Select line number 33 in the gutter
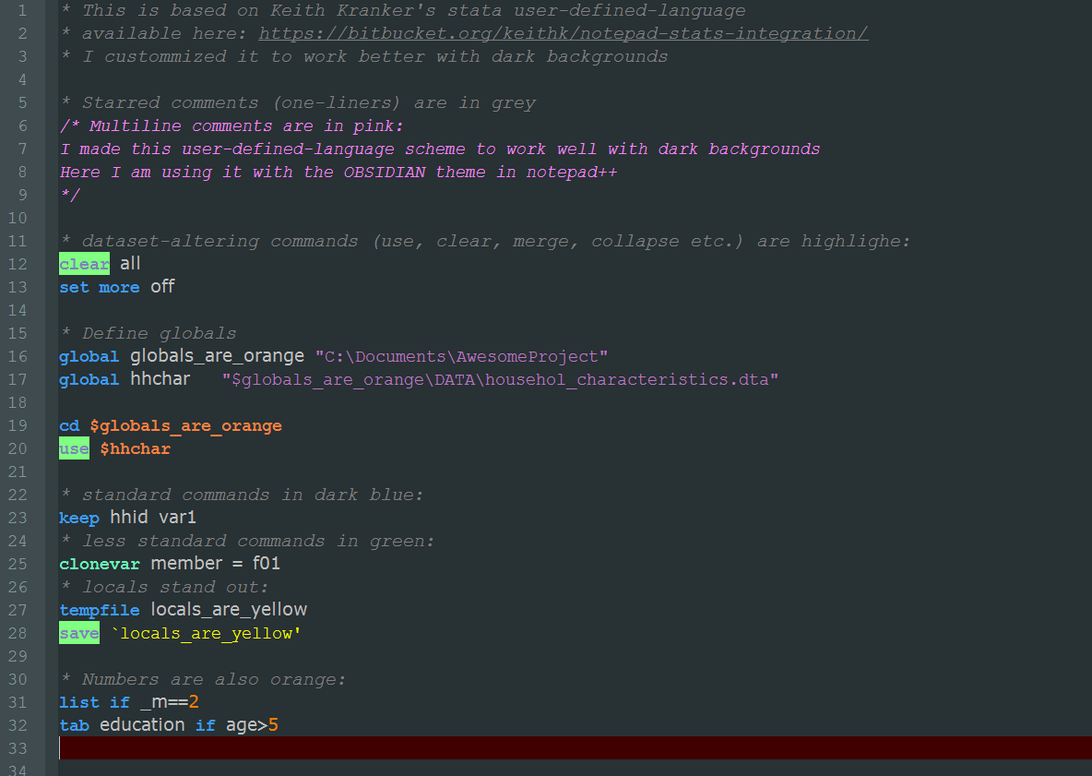This screenshot has width=1092, height=776. tap(17, 747)
